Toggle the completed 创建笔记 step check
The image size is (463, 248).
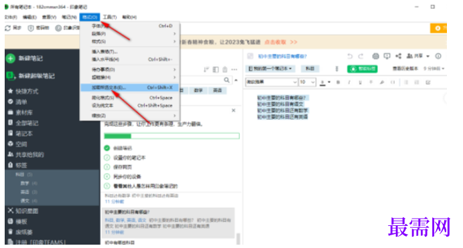tap(107, 148)
